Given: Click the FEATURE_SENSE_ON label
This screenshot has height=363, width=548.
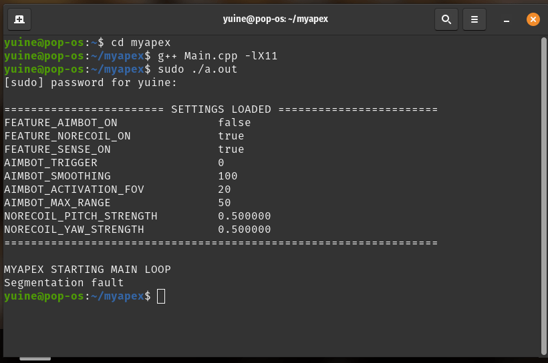Looking at the screenshot, I should tap(57, 149).
